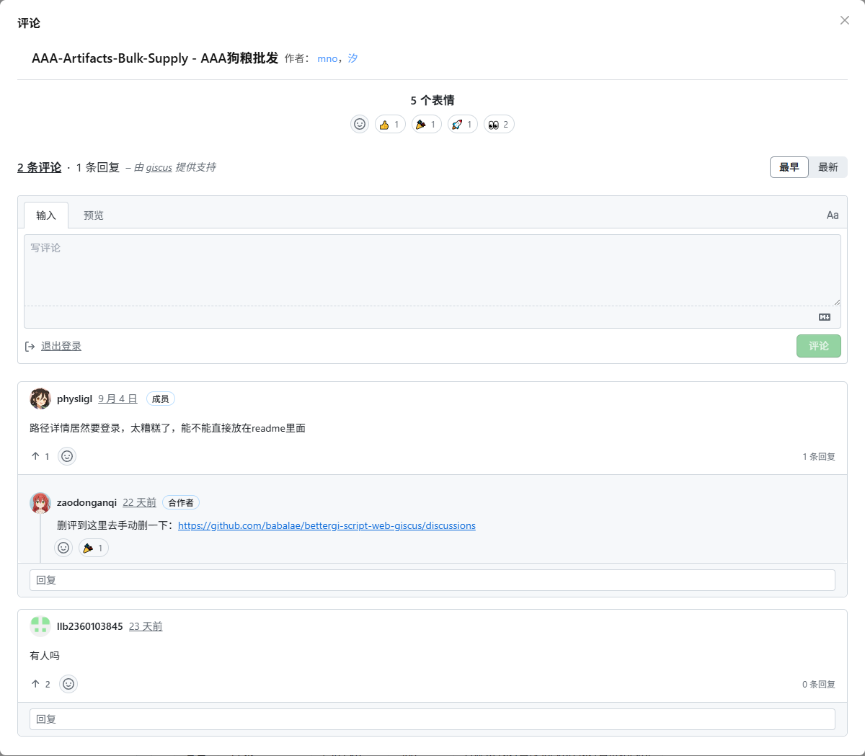Add emoji reaction to physligl's comment

pyautogui.click(x=66, y=455)
